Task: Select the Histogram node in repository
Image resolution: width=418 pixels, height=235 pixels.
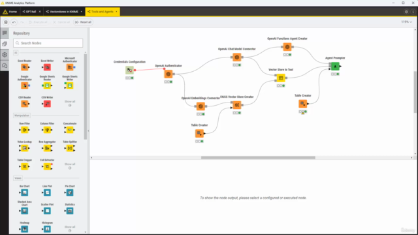Action: coord(47,229)
